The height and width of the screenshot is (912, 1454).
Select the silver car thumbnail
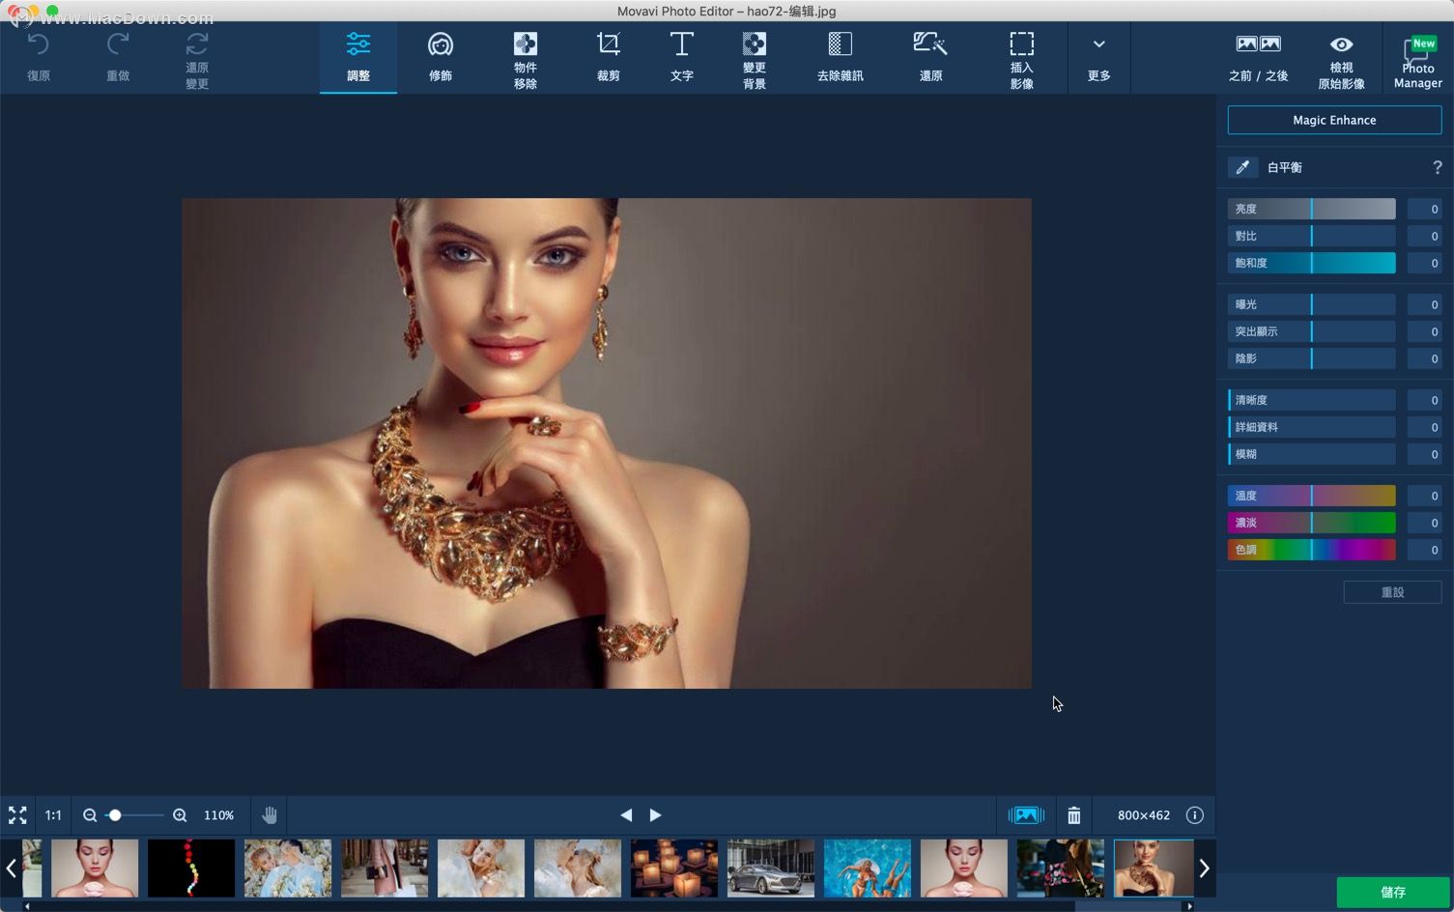click(x=771, y=868)
